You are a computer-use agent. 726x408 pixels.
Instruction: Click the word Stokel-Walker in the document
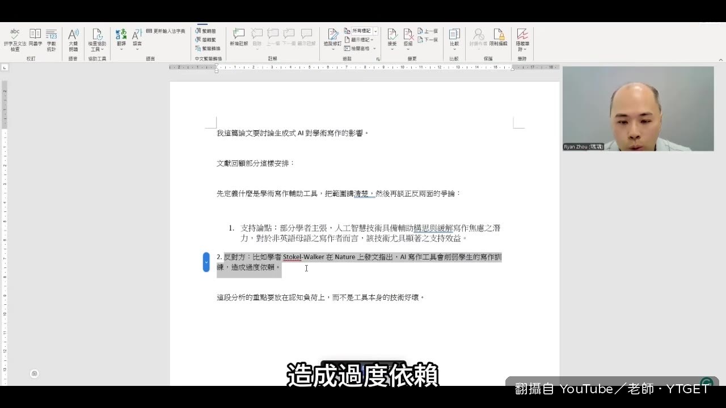pyautogui.click(x=303, y=257)
